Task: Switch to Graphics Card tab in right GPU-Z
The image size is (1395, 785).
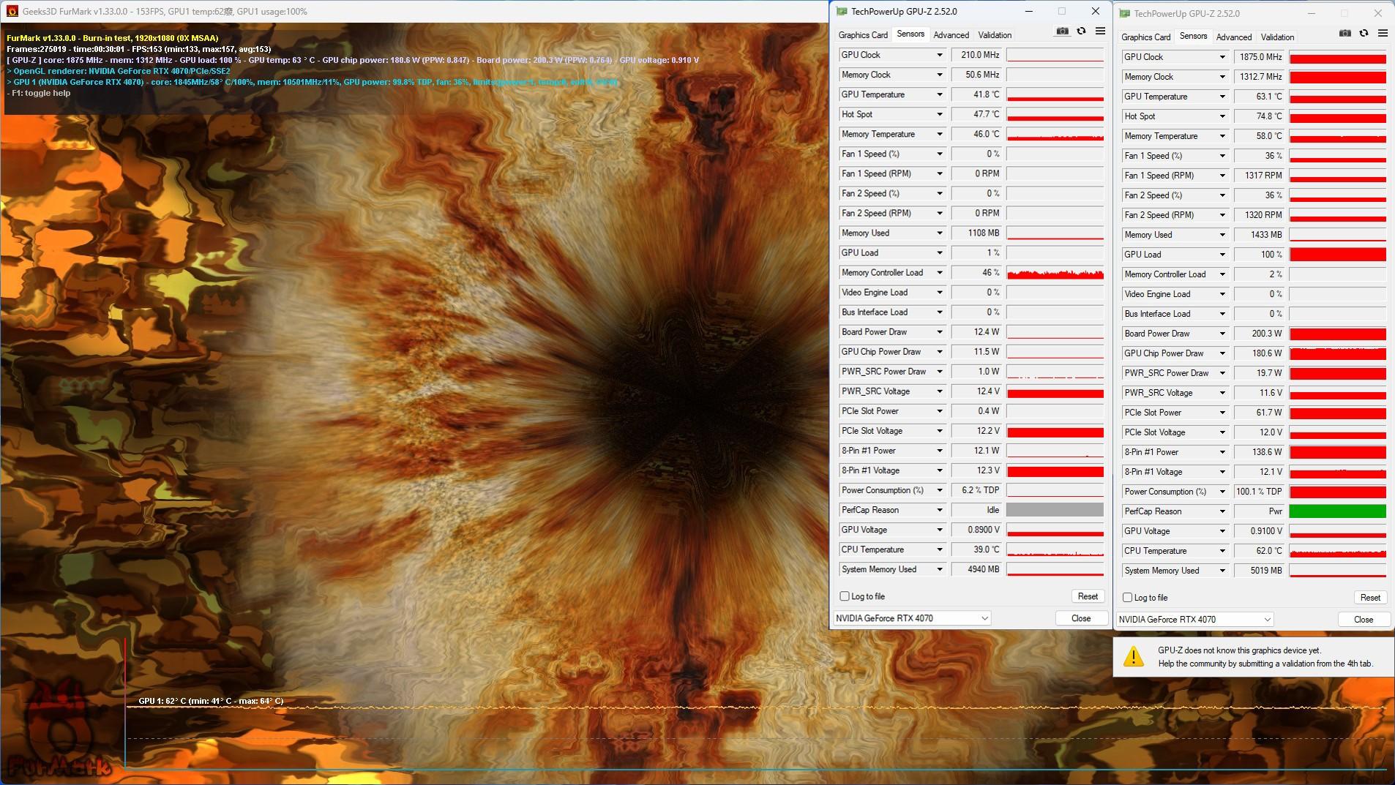Action: [1145, 37]
